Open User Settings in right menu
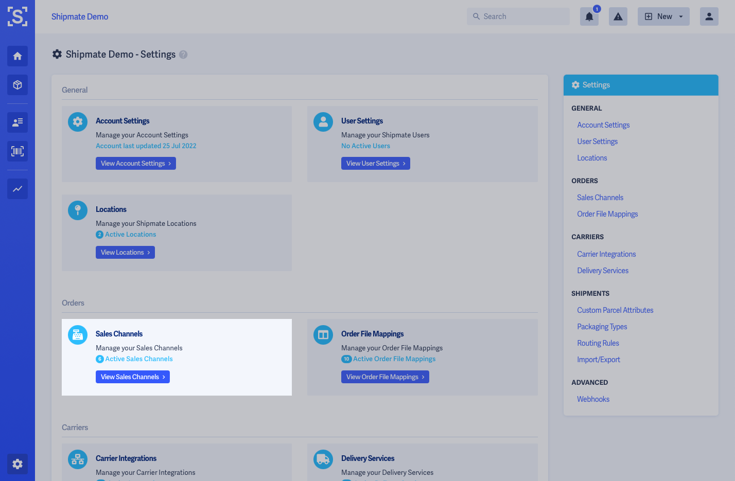Image resolution: width=735 pixels, height=481 pixels. tap(598, 141)
